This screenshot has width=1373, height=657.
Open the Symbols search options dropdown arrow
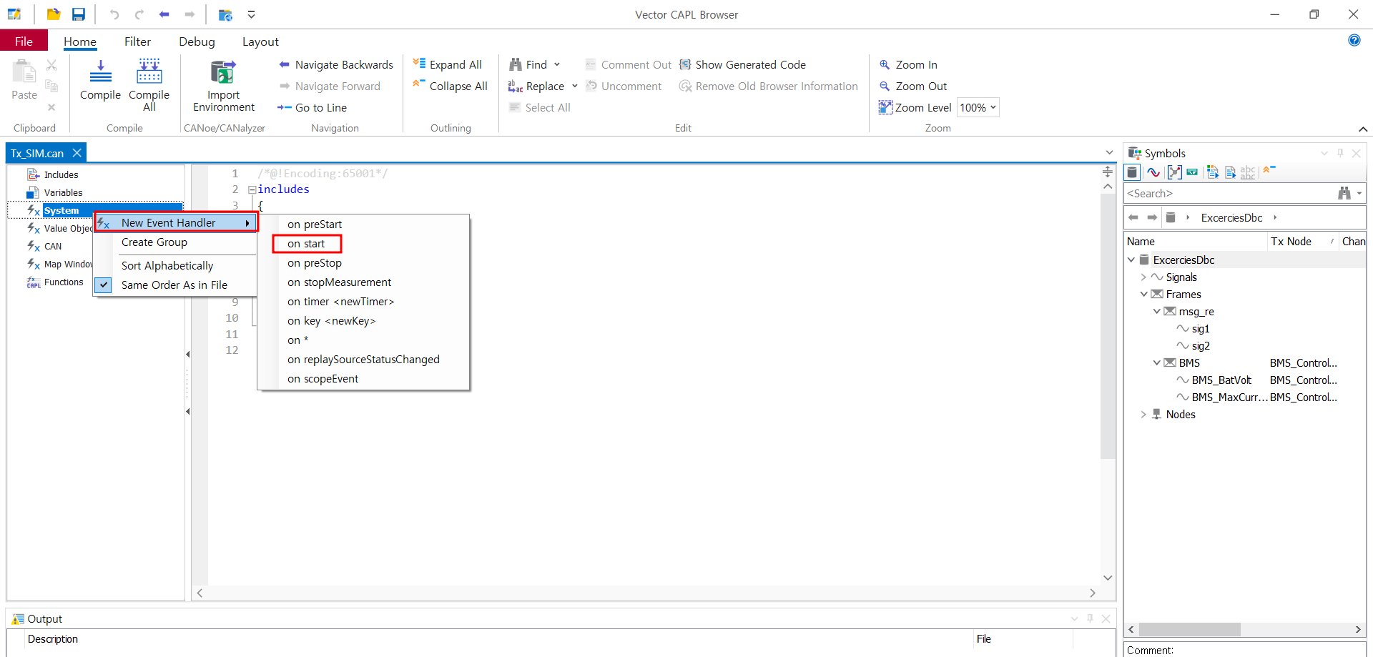click(1359, 193)
